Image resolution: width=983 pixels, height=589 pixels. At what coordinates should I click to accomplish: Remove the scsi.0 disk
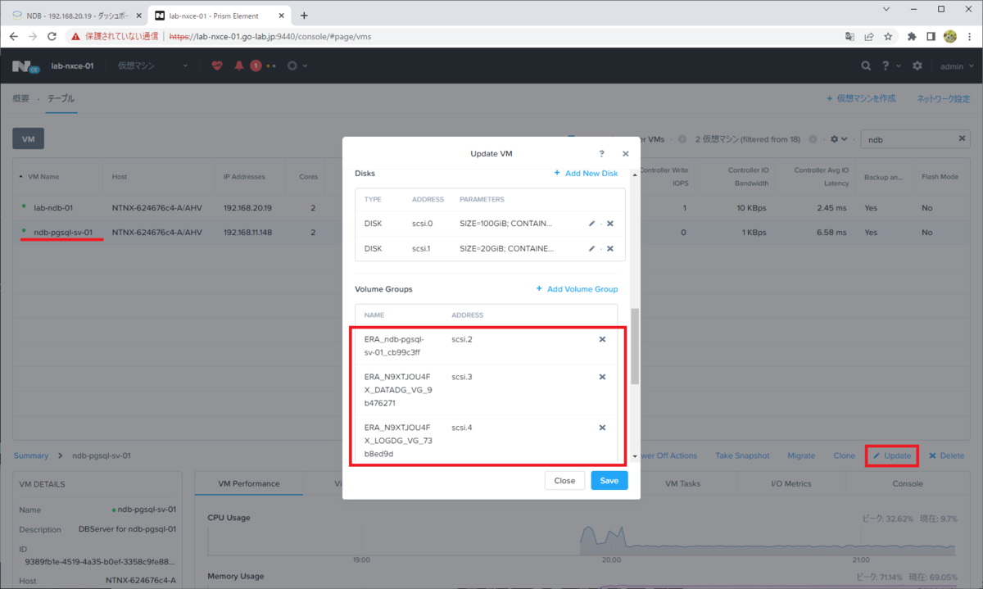coord(610,223)
